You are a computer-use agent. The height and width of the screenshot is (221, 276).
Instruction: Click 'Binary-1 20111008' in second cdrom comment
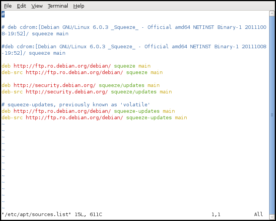(x=240, y=47)
